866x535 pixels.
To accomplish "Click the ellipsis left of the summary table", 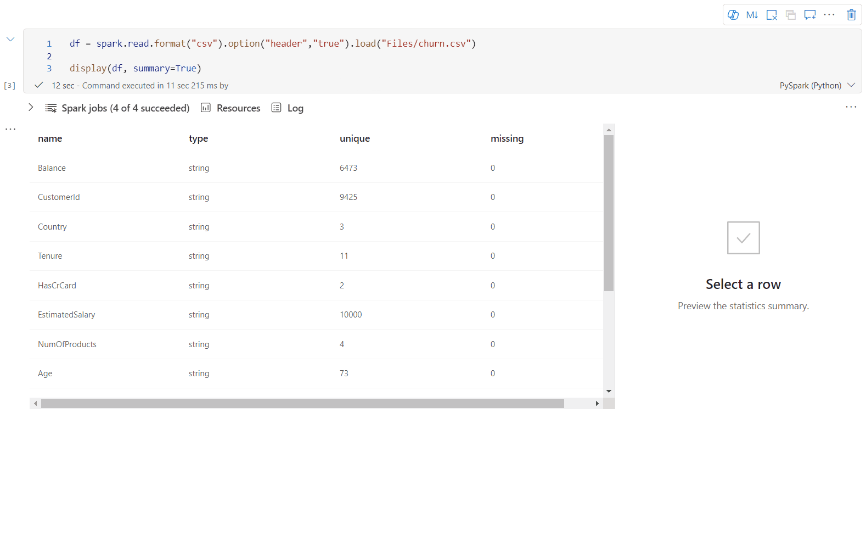I will tap(10, 129).
